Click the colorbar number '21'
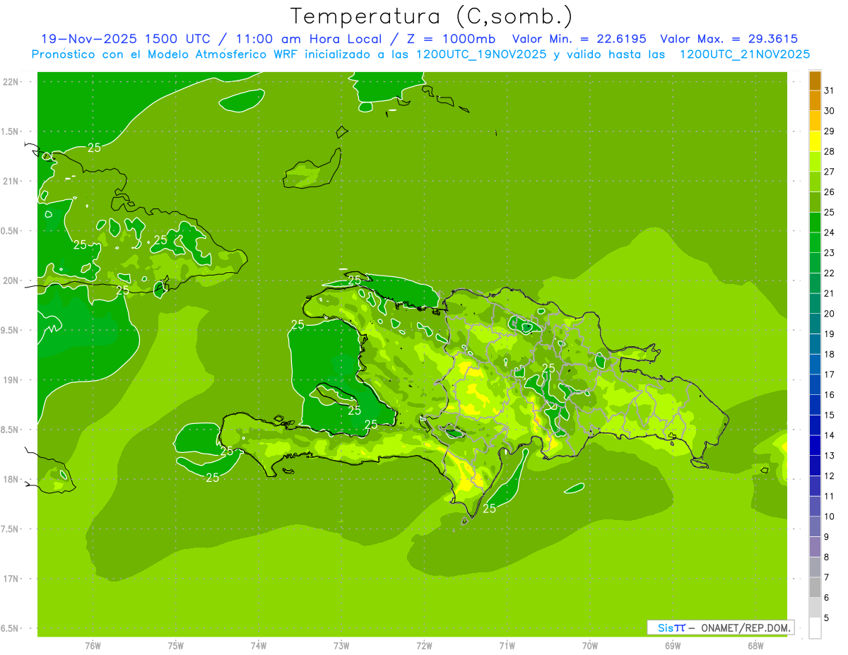848x655 pixels. pos(830,293)
